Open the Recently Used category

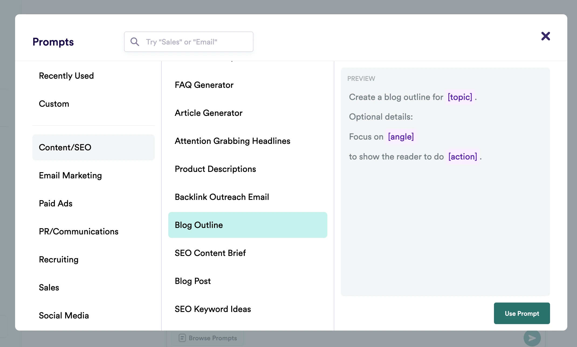click(66, 76)
